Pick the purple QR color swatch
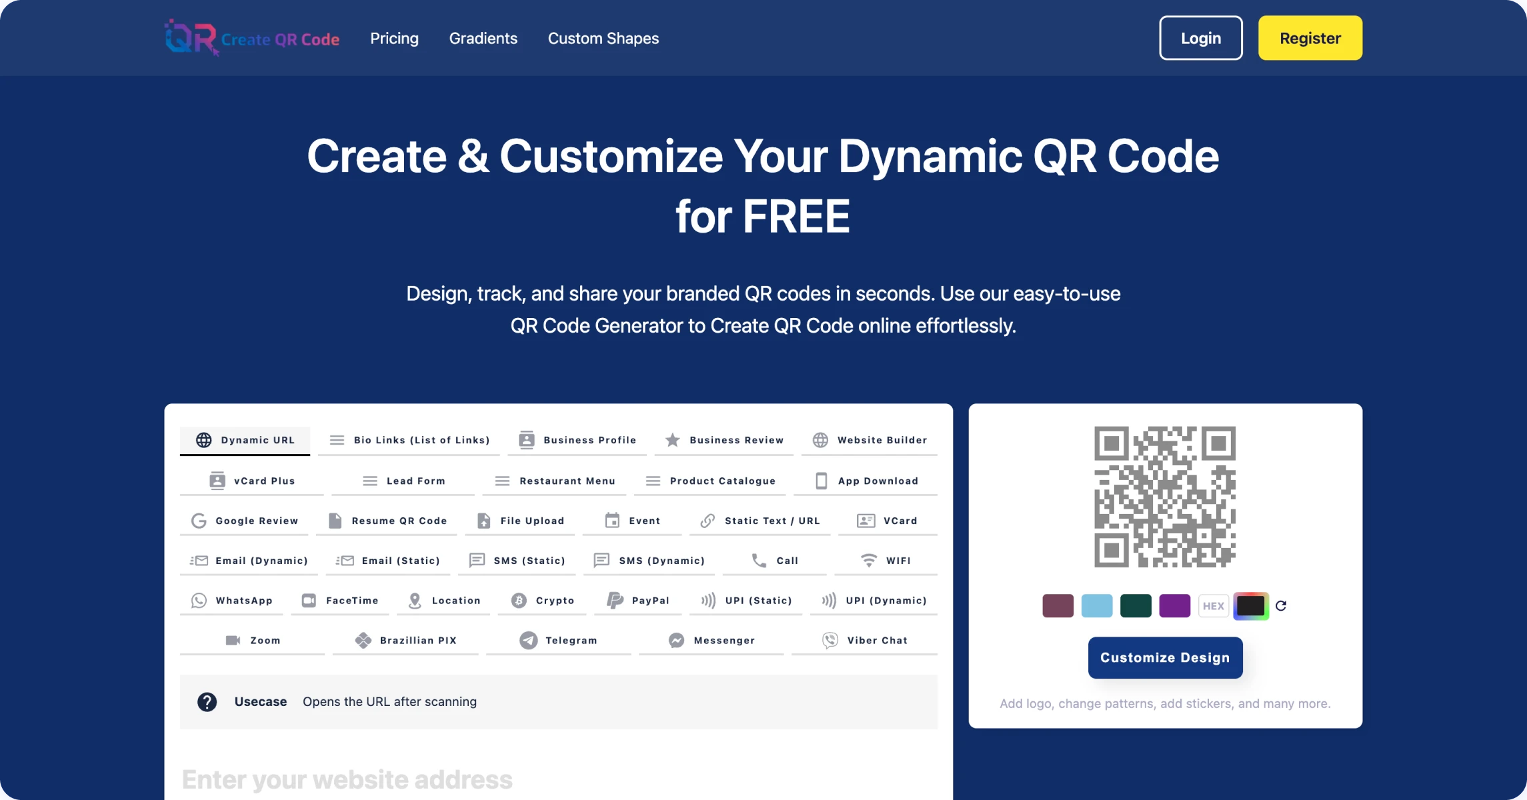The image size is (1527, 800). (1174, 606)
